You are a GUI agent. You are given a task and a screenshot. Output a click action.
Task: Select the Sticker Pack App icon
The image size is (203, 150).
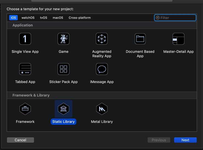point(63,69)
